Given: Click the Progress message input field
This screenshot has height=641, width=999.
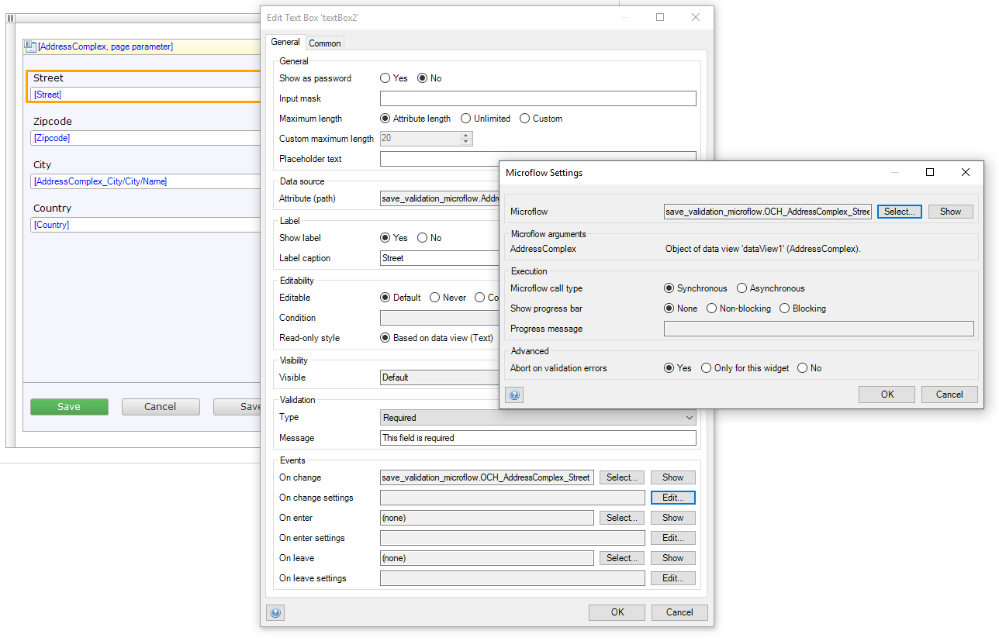Looking at the screenshot, I should click(x=818, y=329).
